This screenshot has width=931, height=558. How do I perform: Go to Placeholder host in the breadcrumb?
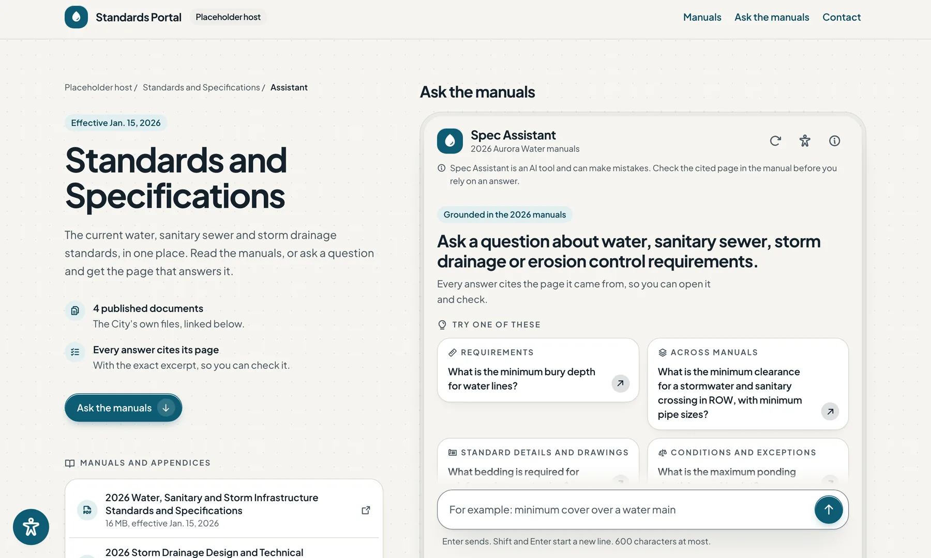98,87
